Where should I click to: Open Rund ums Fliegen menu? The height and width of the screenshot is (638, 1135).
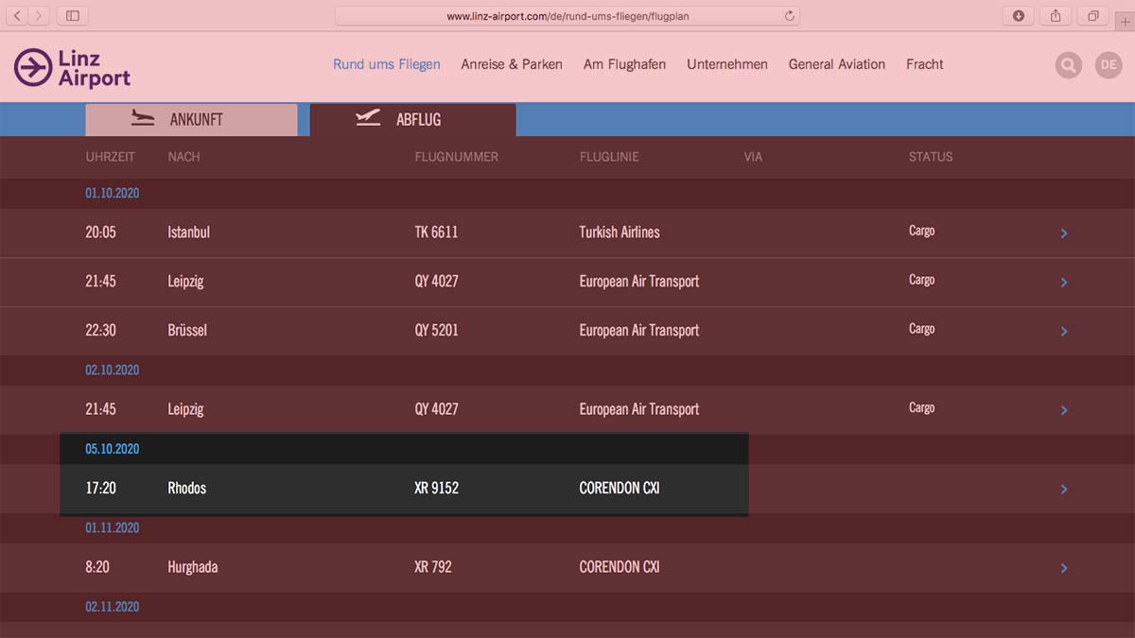[386, 64]
